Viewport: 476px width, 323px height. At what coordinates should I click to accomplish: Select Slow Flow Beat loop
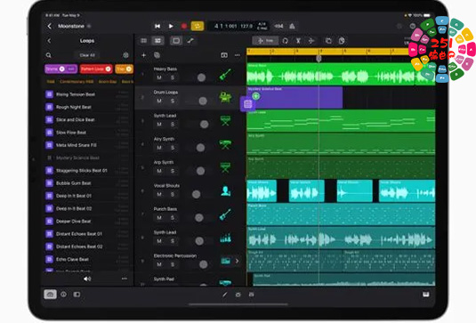87,133
